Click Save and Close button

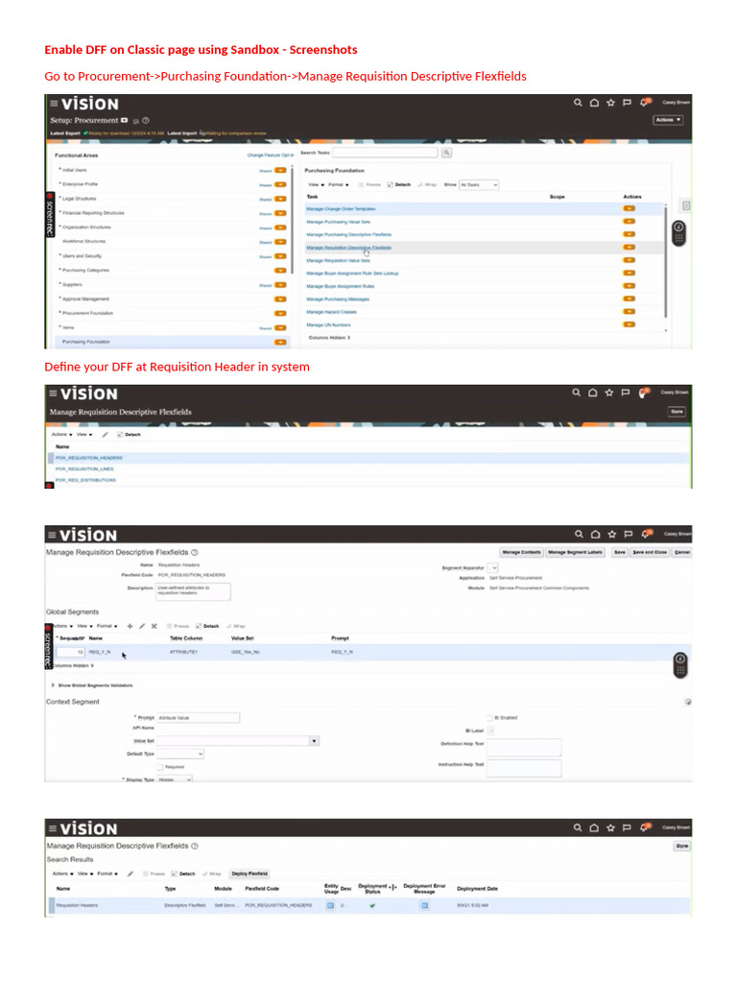(650, 552)
